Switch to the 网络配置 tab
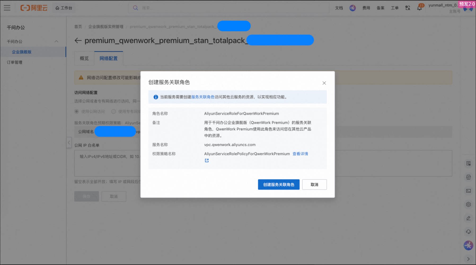The height and width of the screenshot is (265, 476). 108,58
